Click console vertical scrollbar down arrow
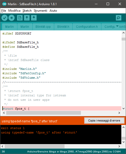 pos(123,142)
